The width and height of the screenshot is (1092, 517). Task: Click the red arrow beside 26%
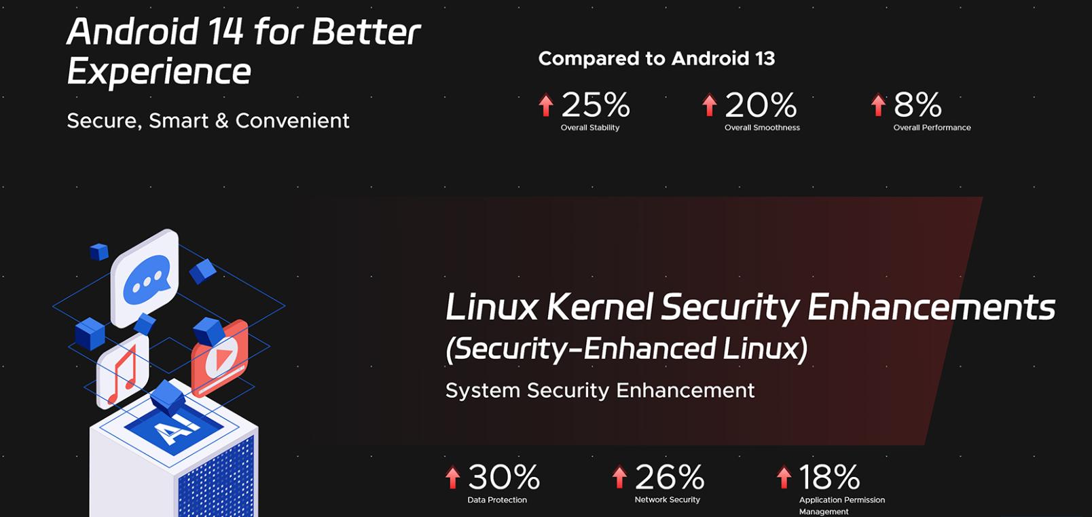pos(619,478)
